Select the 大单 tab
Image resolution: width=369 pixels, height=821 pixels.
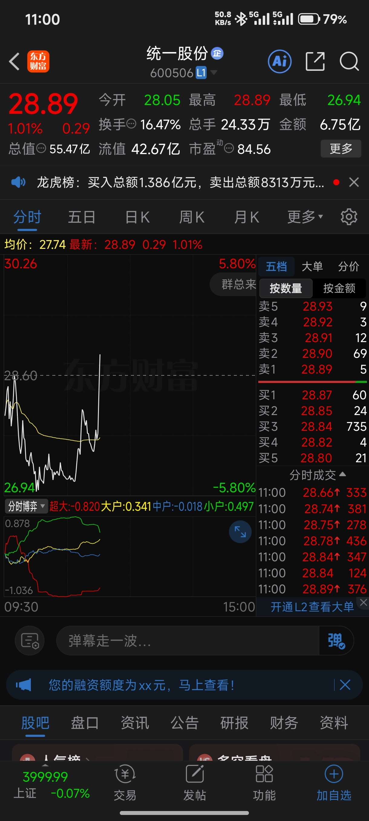pos(312,266)
